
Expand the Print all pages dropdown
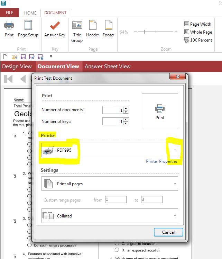coord(110,184)
